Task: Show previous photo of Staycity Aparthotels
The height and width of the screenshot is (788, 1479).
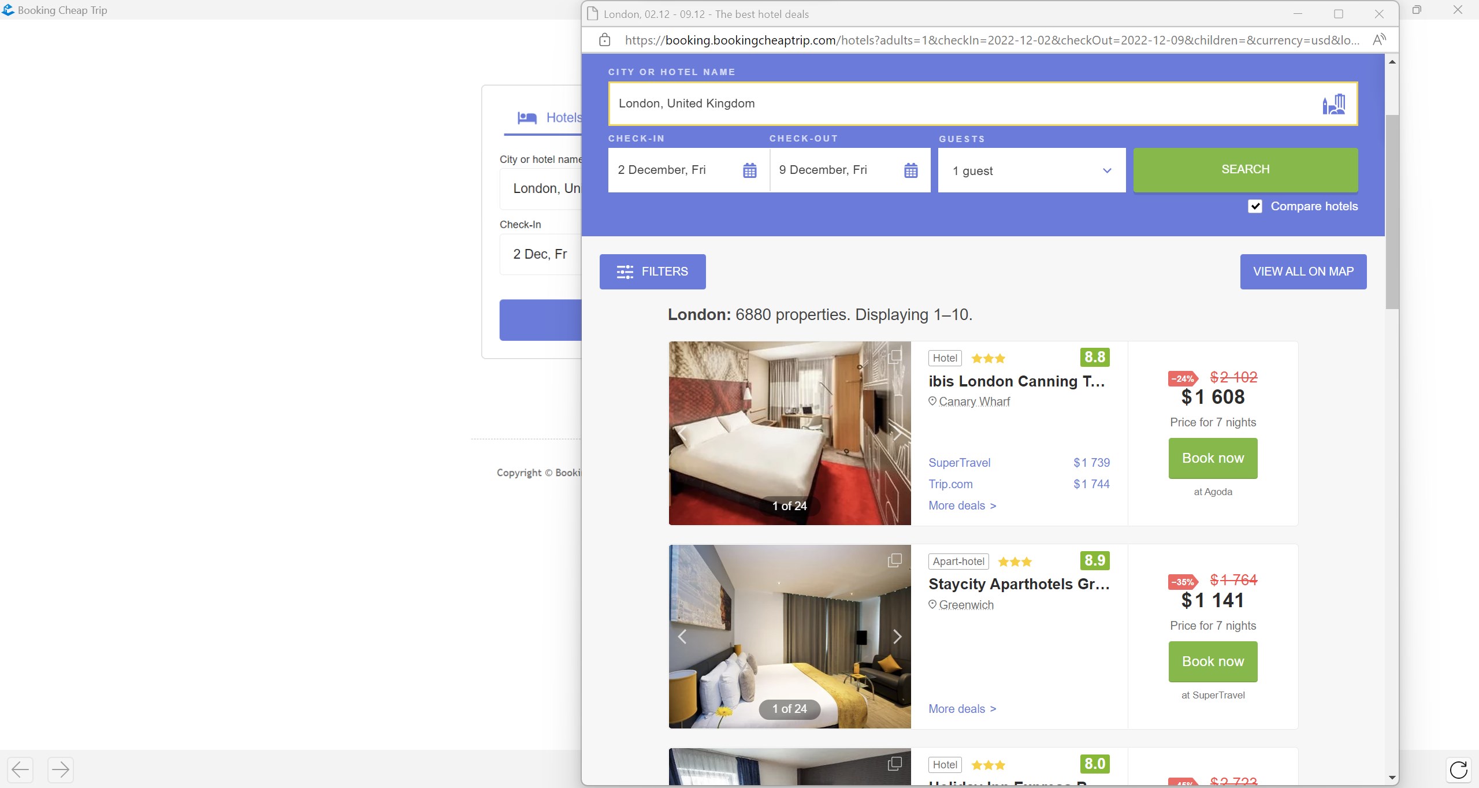Action: pyautogui.click(x=682, y=637)
